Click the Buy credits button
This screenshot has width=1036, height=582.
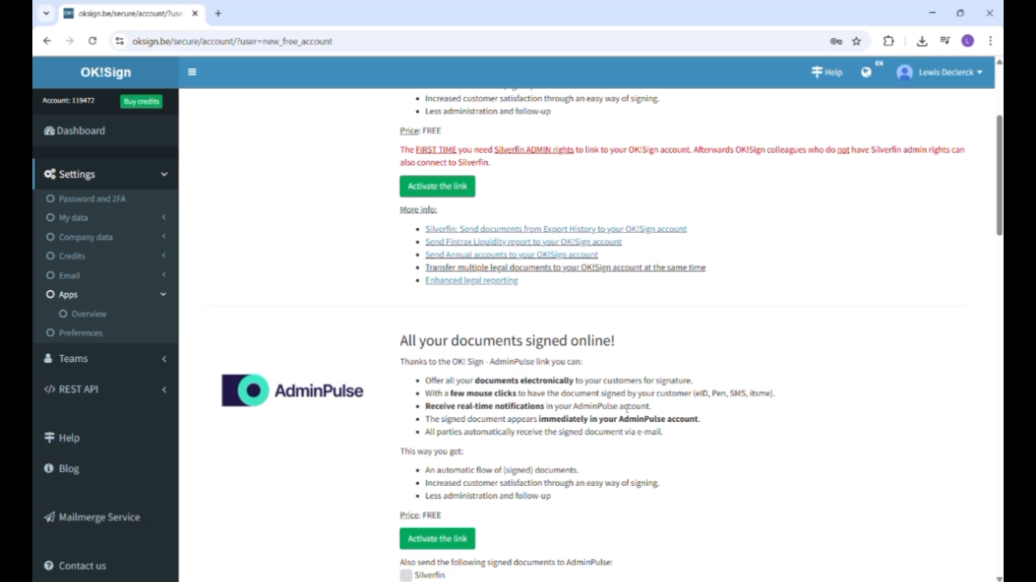click(x=141, y=101)
